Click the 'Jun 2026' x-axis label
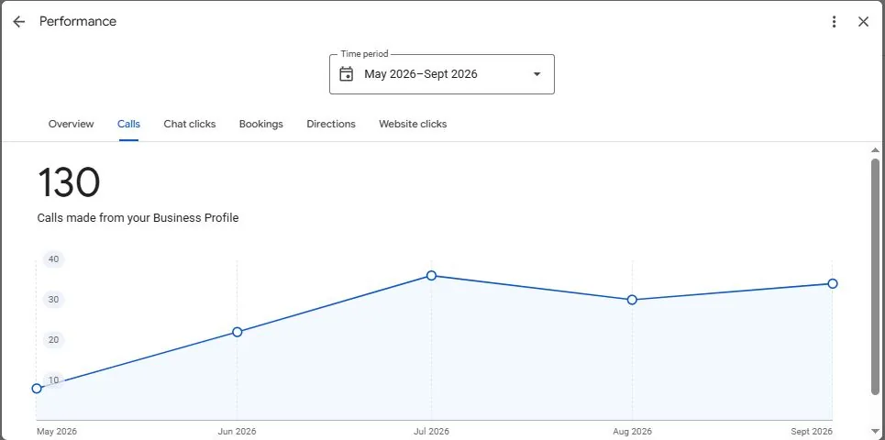The image size is (885, 440). pyautogui.click(x=237, y=432)
